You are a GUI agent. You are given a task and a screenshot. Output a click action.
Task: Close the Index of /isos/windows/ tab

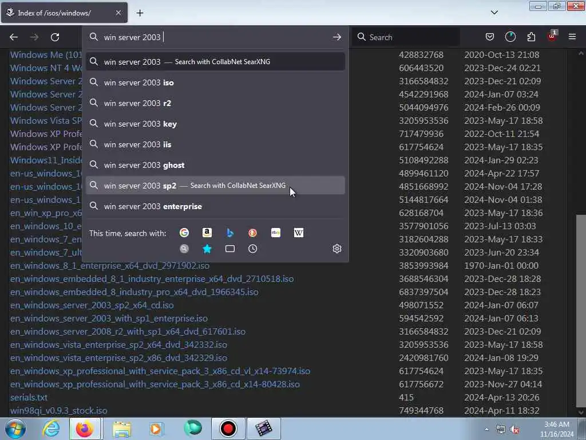click(118, 13)
